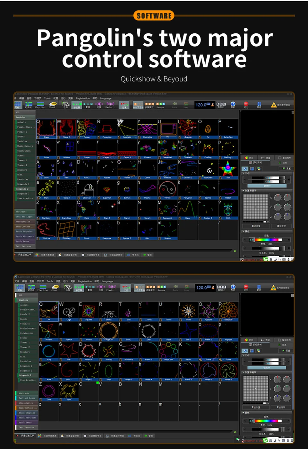Screen dimensions: 308x449
Task: Select the Spirostaf cue in the lower window
Action: [228, 311]
